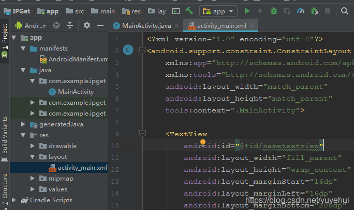Click the src breadcrumb folder
354x210 pixels.
pyautogui.click(x=75, y=11)
